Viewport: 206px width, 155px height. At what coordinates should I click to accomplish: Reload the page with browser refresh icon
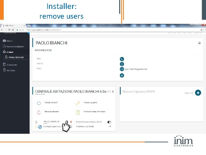[9, 30]
